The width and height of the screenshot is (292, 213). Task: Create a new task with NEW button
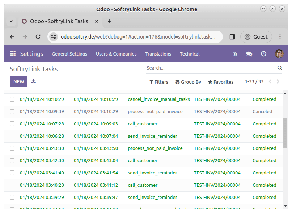(18, 82)
